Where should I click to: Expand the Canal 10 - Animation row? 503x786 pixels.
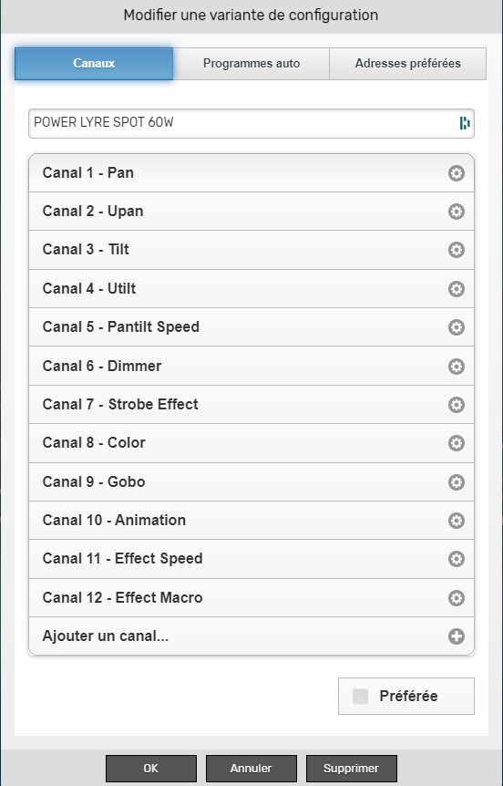(251, 521)
